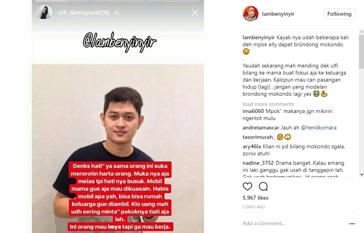Open the @hendkomara mention link
Screen dimensions: 364x233
318,127
